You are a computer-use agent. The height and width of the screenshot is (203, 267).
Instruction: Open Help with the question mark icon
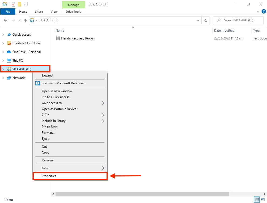(263, 11)
